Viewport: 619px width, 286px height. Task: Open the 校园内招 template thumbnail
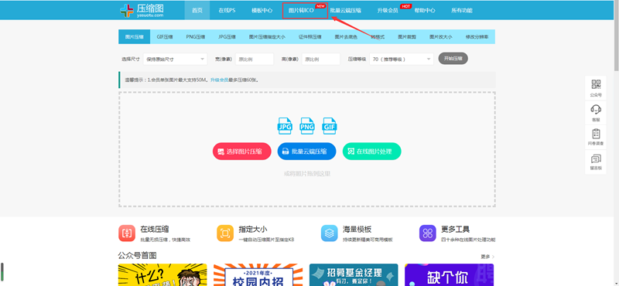tap(258, 275)
